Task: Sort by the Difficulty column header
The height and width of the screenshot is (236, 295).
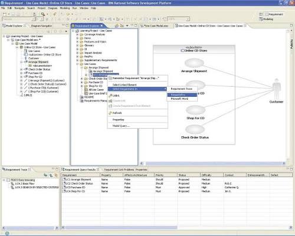Action: coord(212,175)
